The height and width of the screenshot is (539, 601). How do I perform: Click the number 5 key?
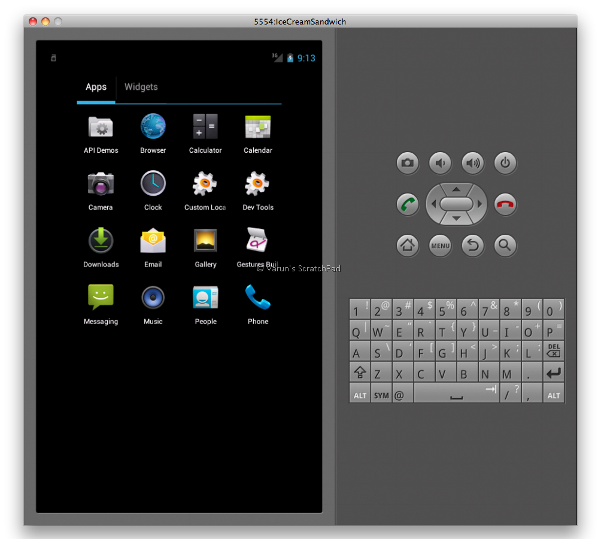(x=446, y=309)
